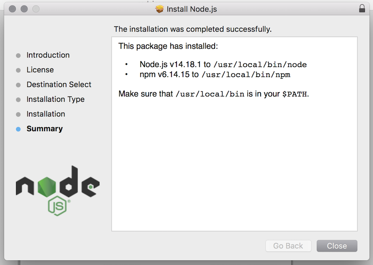Click the gray bullet next to Introduction
This screenshot has height=265, width=373.
click(18, 56)
